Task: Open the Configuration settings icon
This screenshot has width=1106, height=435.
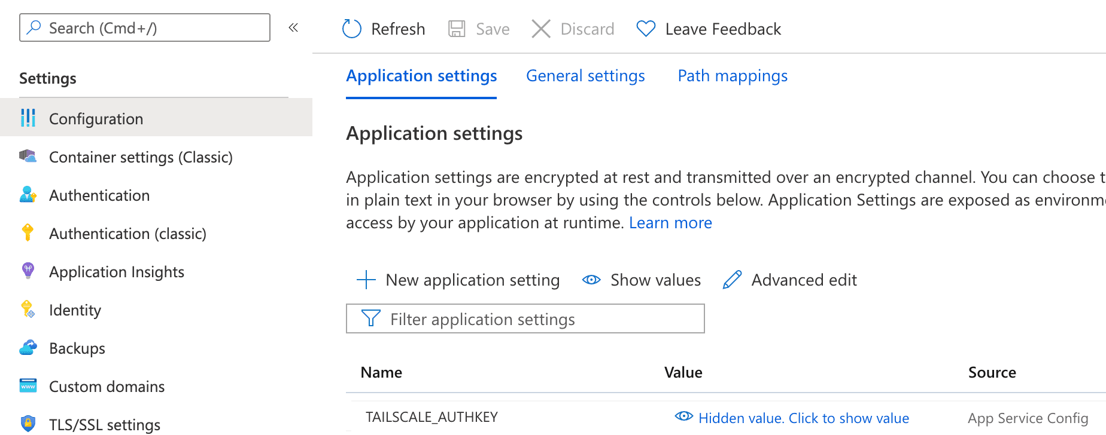Action: pos(28,118)
